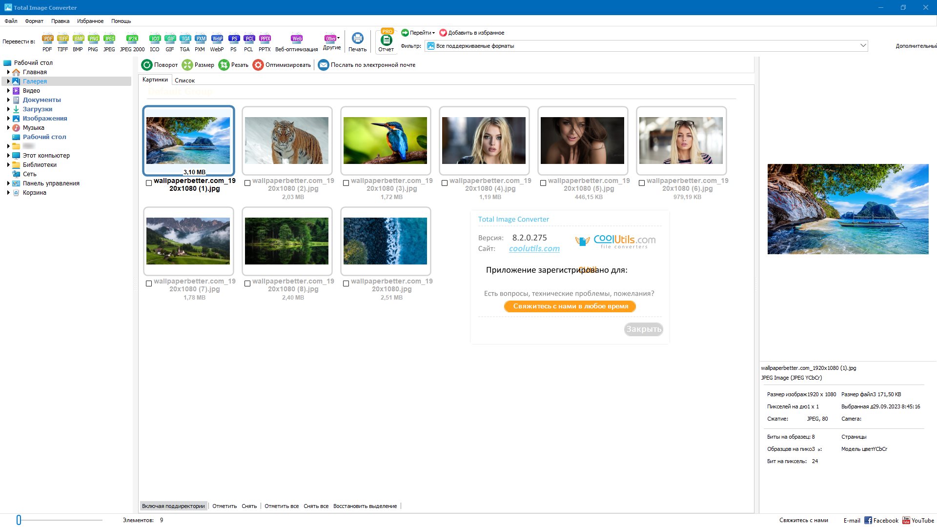
Task: Switch to the Список tab
Action: tap(184, 81)
